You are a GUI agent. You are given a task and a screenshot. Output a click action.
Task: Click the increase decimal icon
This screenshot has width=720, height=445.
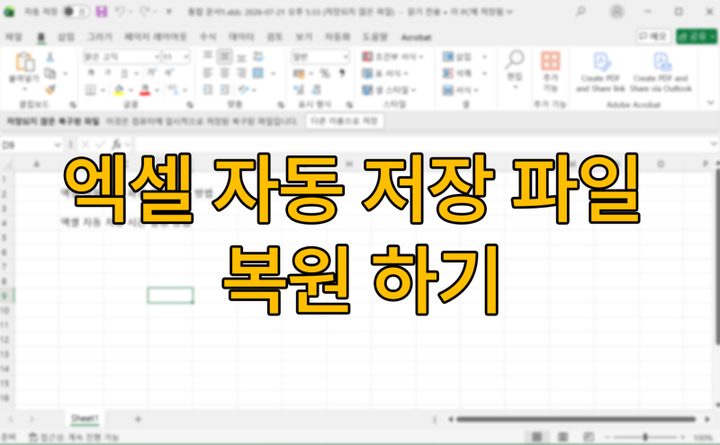(x=299, y=90)
